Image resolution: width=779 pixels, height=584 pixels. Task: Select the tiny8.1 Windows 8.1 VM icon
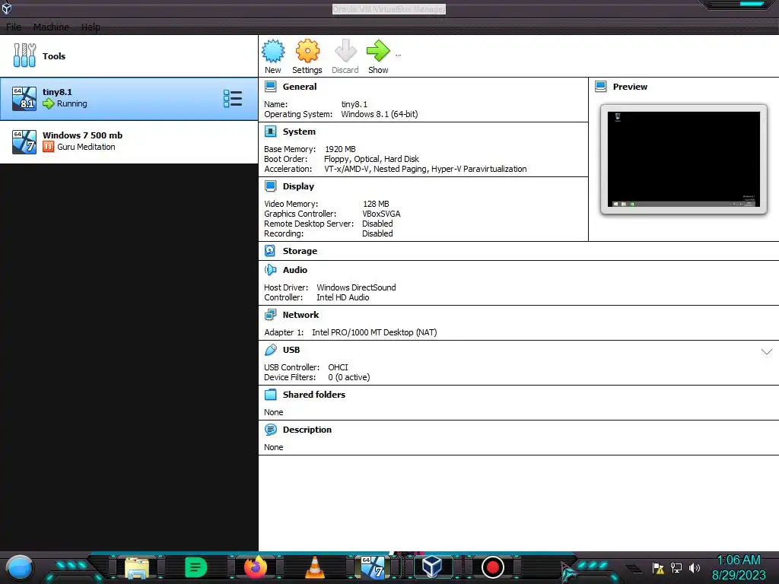point(24,98)
